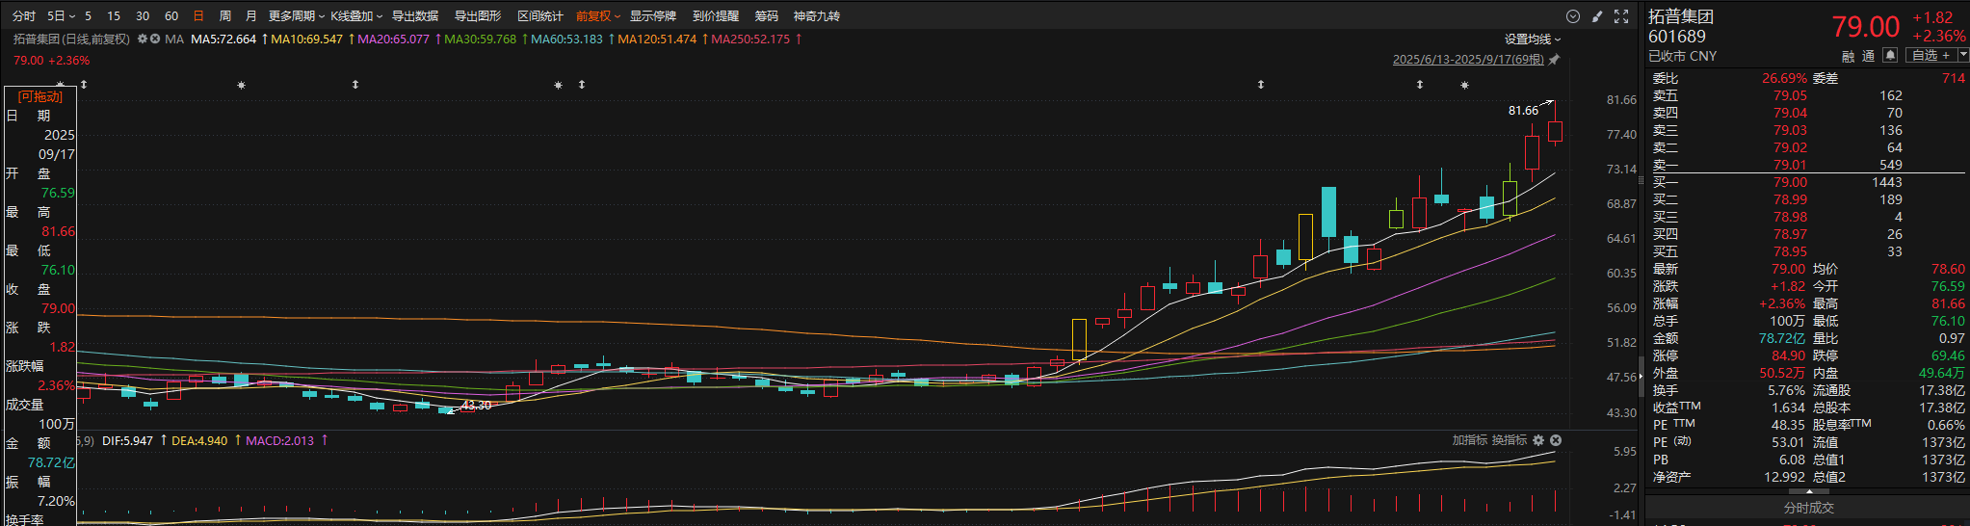This screenshot has height=526, width=1970.
Task: Close the MACD indicator panel
Action: click(x=1556, y=440)
